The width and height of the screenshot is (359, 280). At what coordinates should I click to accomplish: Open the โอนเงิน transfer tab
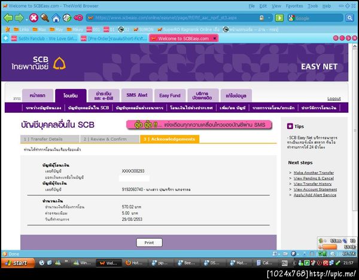[x=71, y=96]
